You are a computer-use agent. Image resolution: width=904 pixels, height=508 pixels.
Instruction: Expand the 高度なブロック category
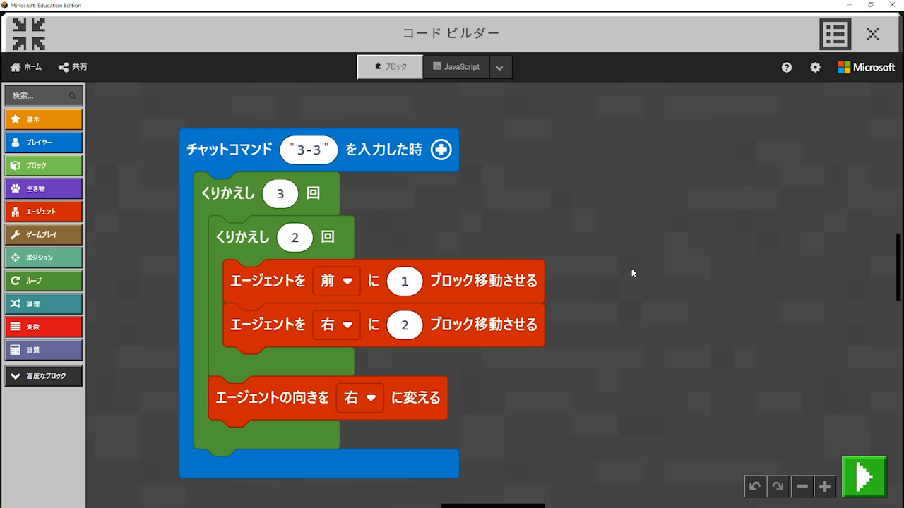[x=44, y=376]
